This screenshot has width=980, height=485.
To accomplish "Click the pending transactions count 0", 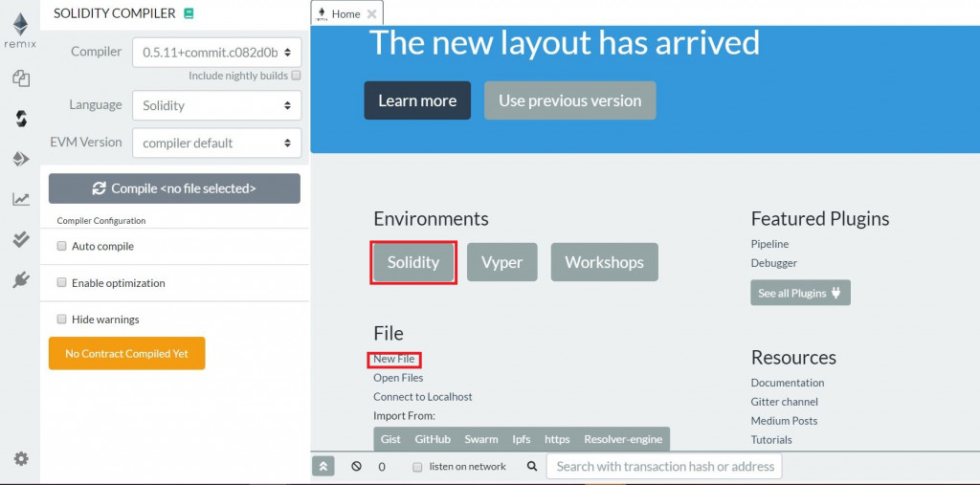I will click(x=382, y=467).
